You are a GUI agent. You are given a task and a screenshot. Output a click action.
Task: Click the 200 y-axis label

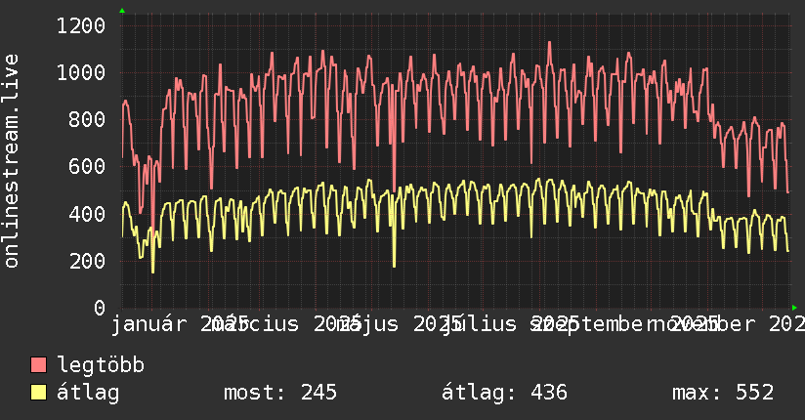[87, 261]
